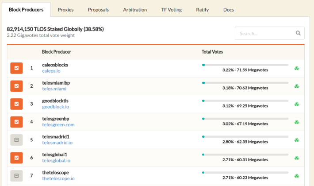Image resolution: width=314 pixels, height=186 pixels.
Task: Focus the block producer search field
Action: [264, 33]
